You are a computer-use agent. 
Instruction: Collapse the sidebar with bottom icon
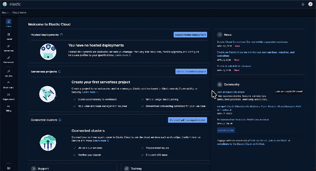9,168
